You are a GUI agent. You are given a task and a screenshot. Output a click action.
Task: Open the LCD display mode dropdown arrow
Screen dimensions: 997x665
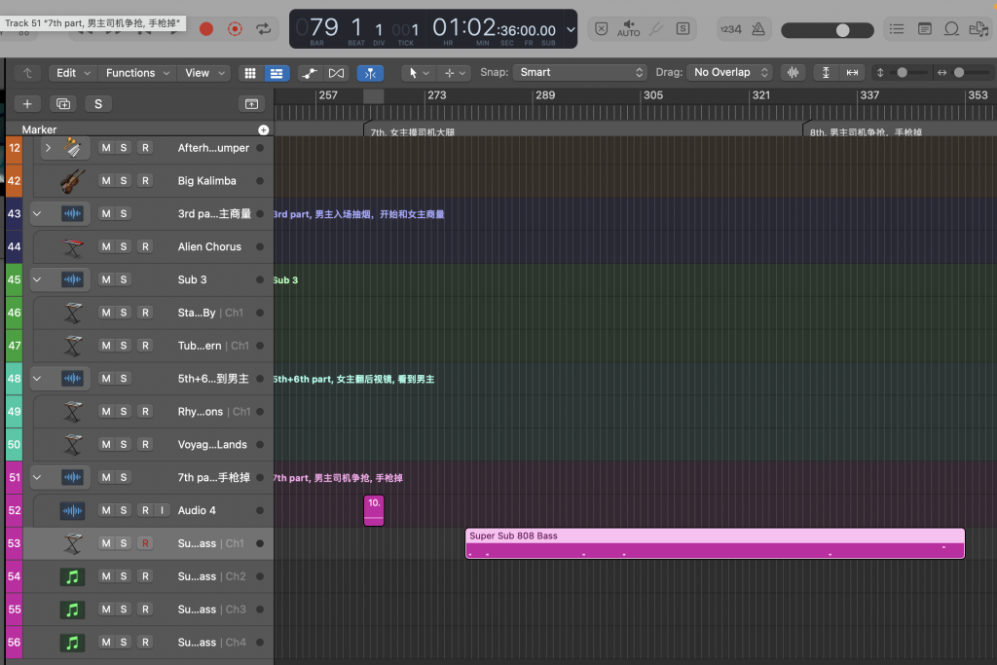[x=571, y=29]
